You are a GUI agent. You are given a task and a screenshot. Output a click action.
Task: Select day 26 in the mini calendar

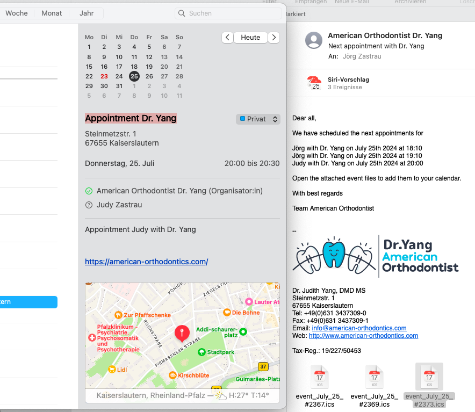pos(149,76)
